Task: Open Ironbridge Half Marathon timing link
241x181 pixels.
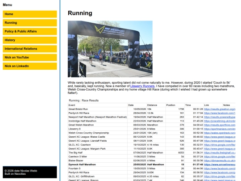Action: [220, 121]
